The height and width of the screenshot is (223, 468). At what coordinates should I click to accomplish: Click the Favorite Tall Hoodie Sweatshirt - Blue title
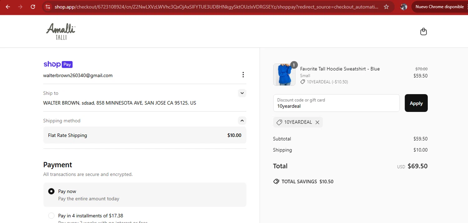point(340,69)
